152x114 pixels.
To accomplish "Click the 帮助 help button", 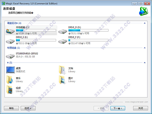I will [11, 108].
